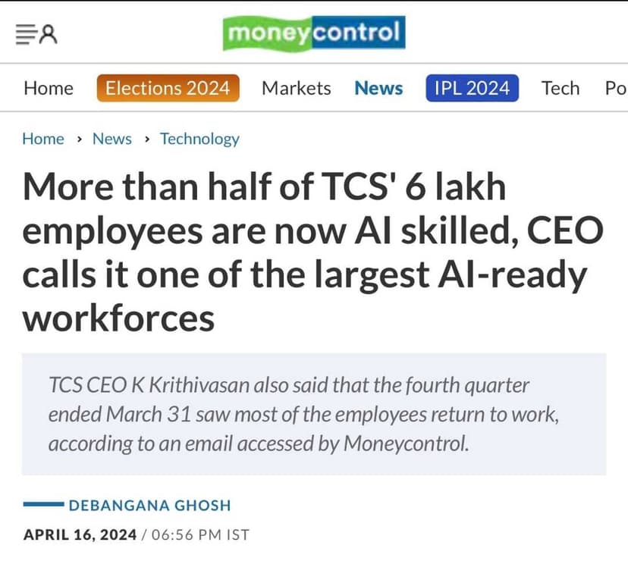Viewport: 628px width, 561px height.
Task: Click the TCS CEO summary box
Action: point(313,414)
